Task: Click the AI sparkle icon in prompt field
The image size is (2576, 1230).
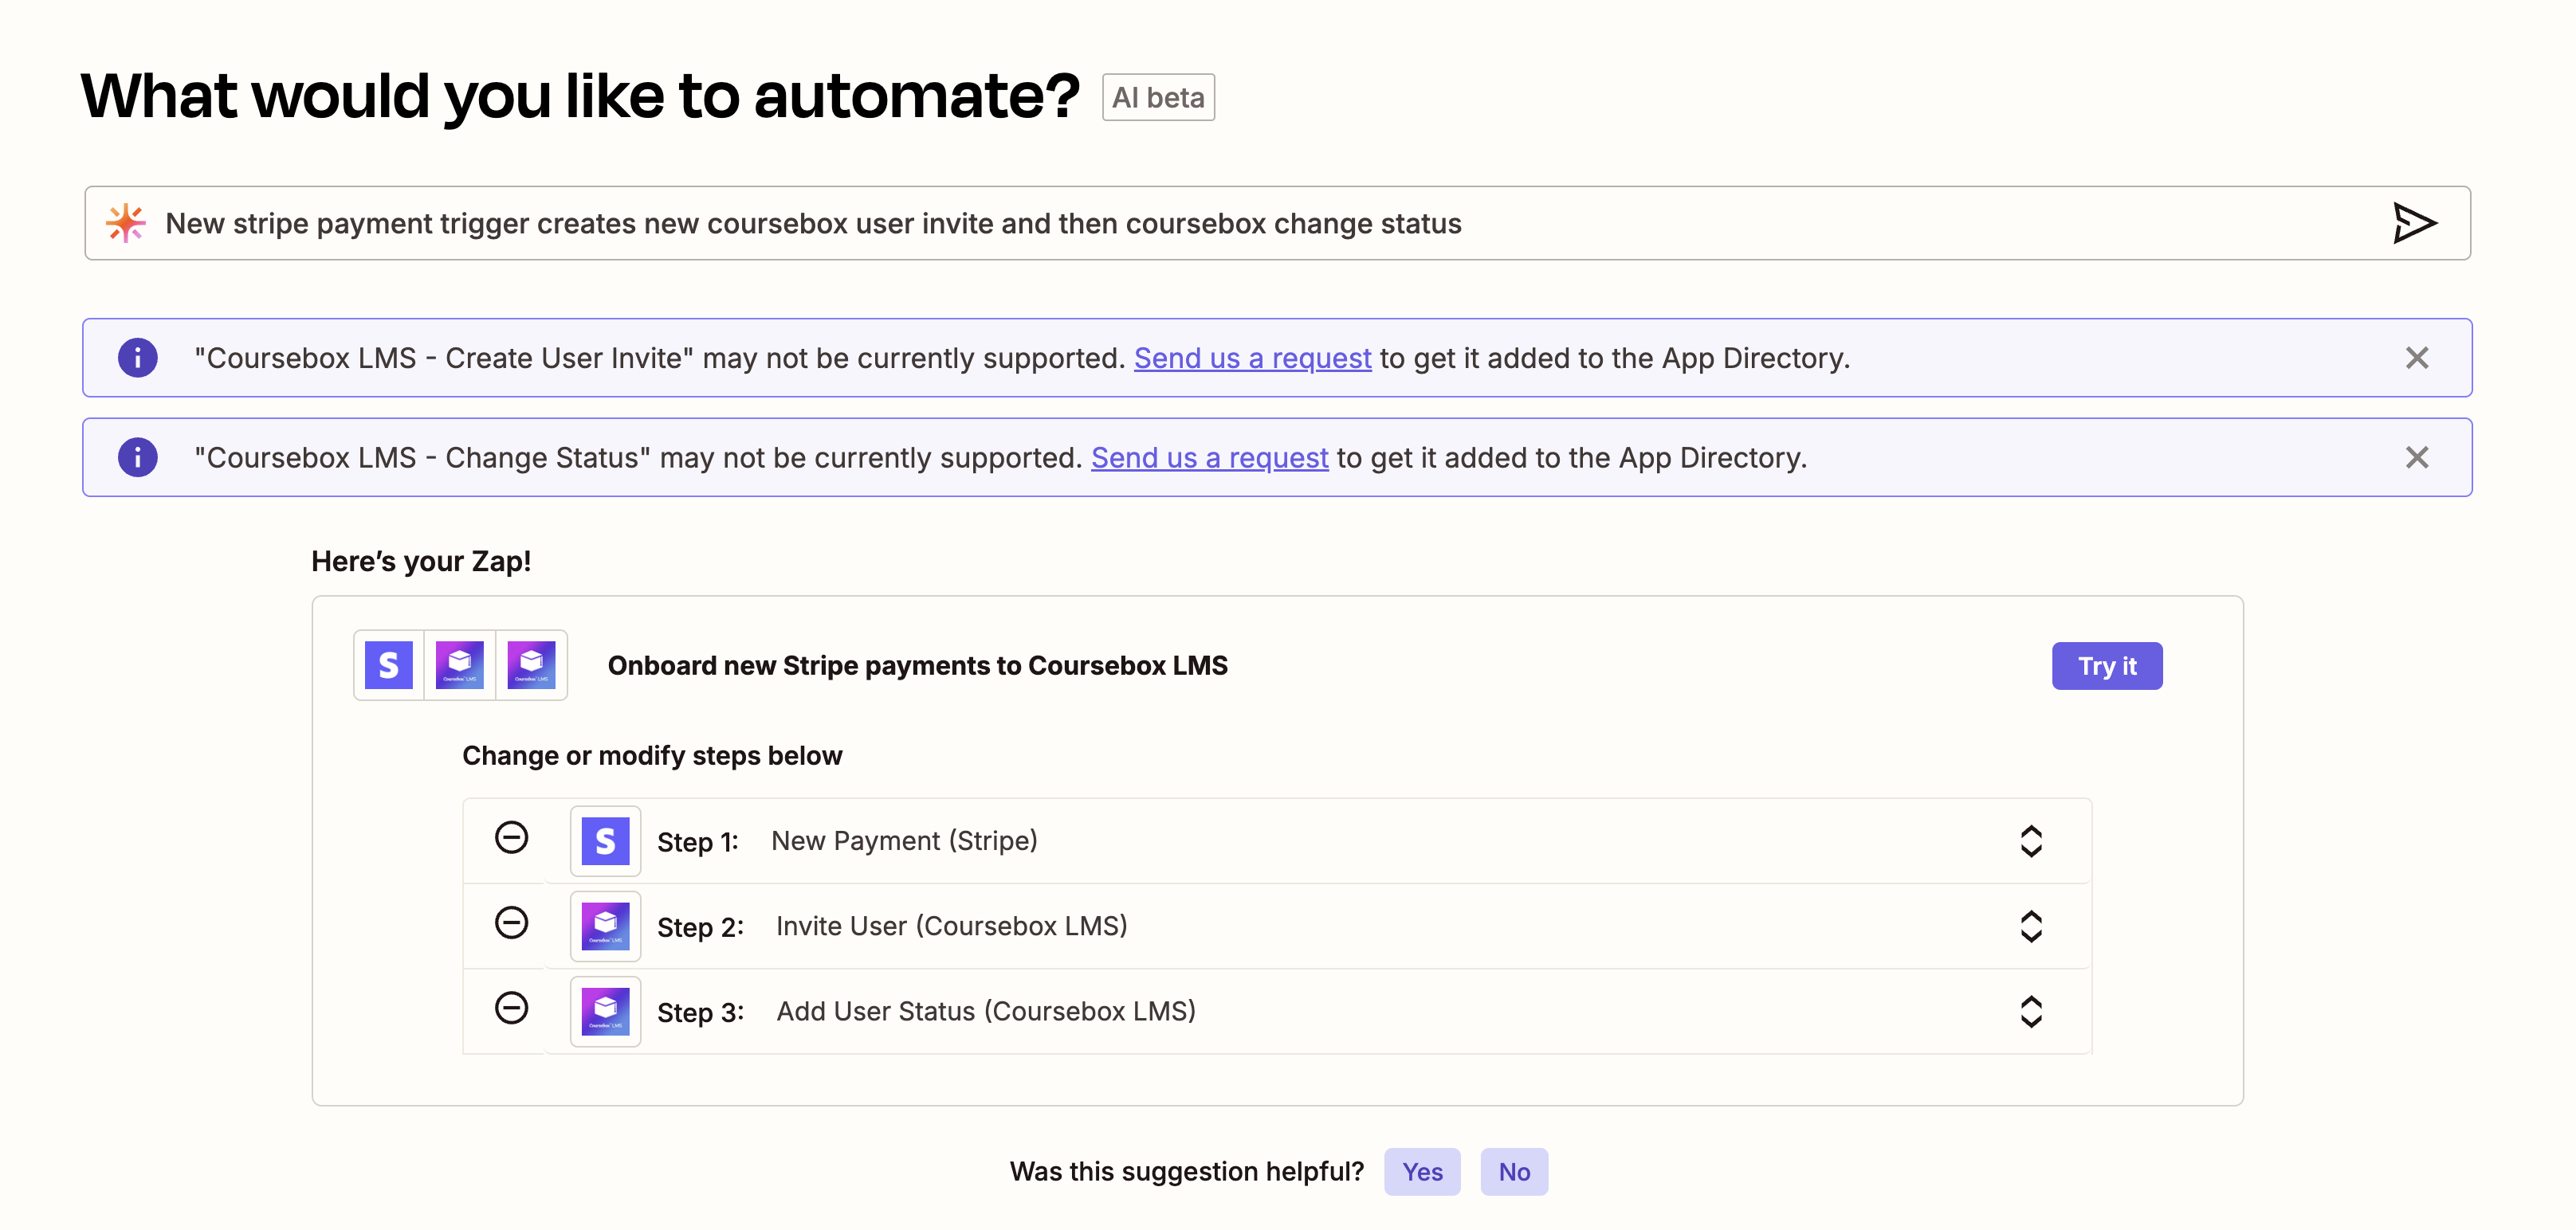Action: pos(126,223)
